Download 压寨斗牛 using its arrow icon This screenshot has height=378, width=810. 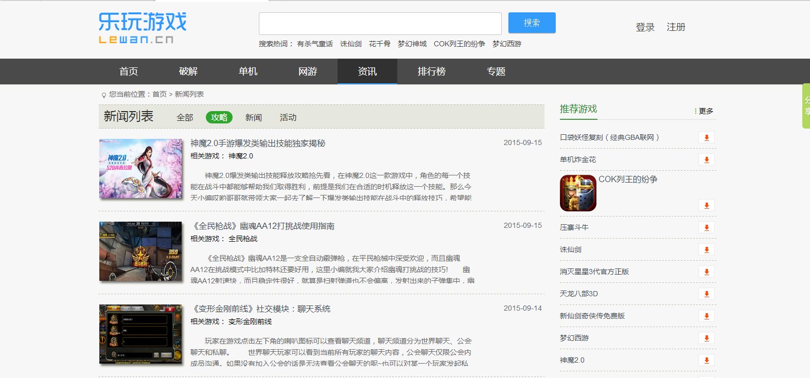tap(707, 227)
